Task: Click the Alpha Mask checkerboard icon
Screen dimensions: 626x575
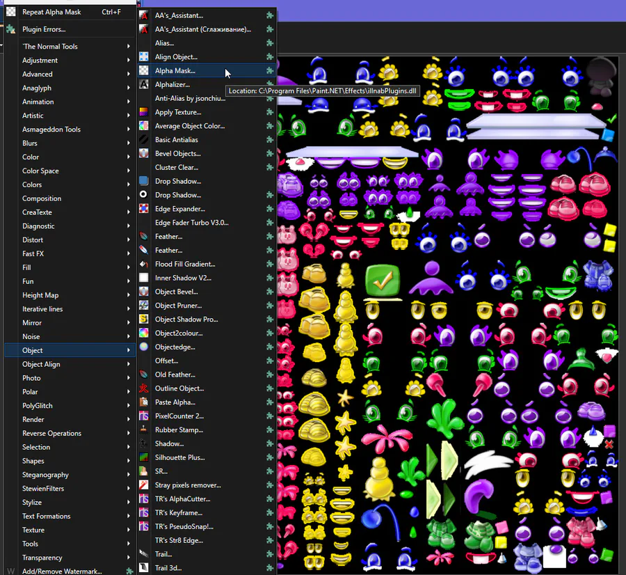Action: pyautogui.click(x=144, y=71)
